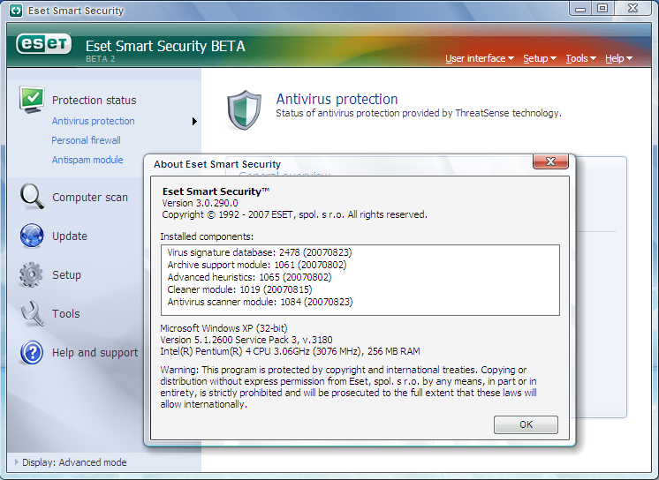Select Antivirus protection in sidebar
Image resolution: width=659 pixels, height=480 pixels.
[93, 121]
